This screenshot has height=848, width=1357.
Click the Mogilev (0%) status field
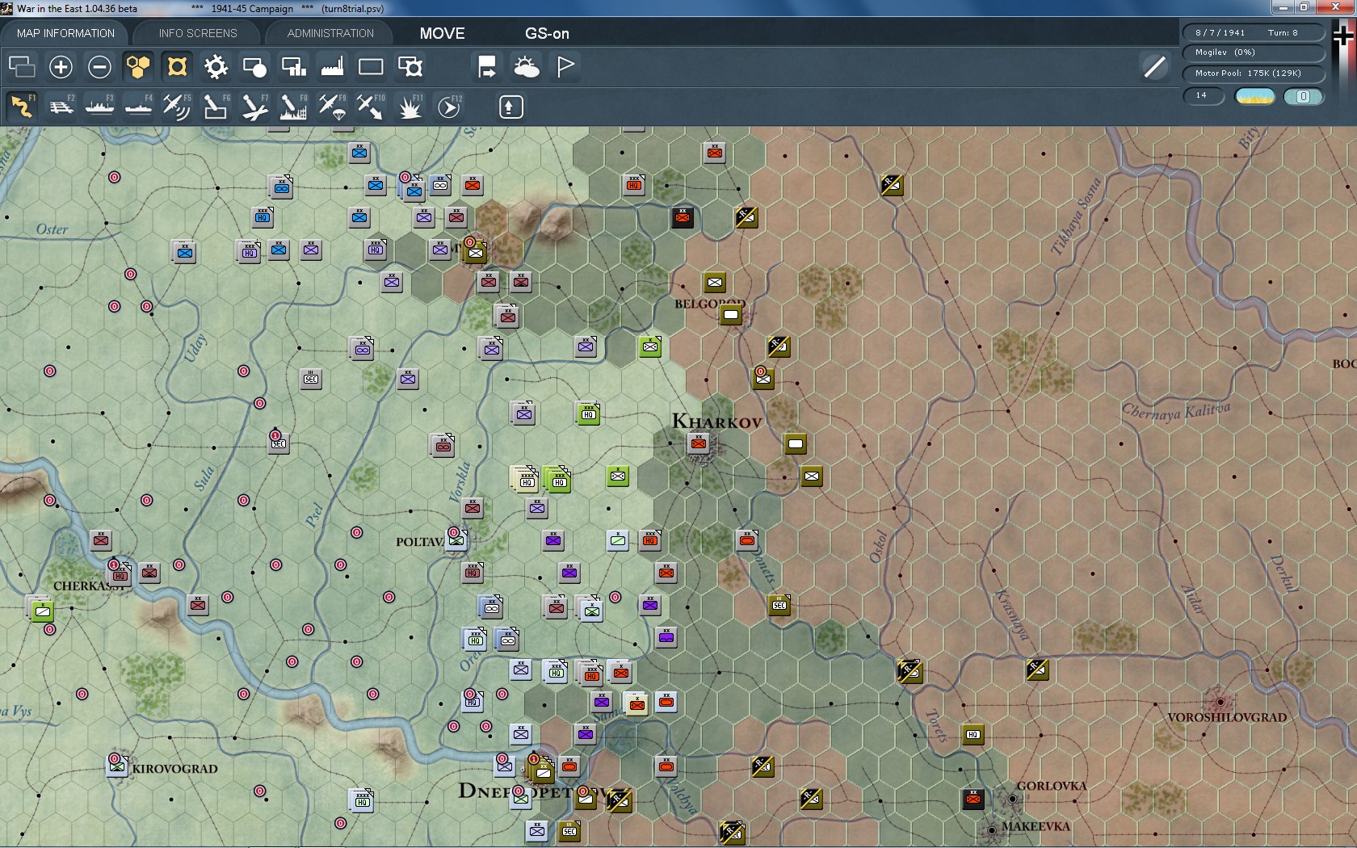click(x=1254, y=52)
